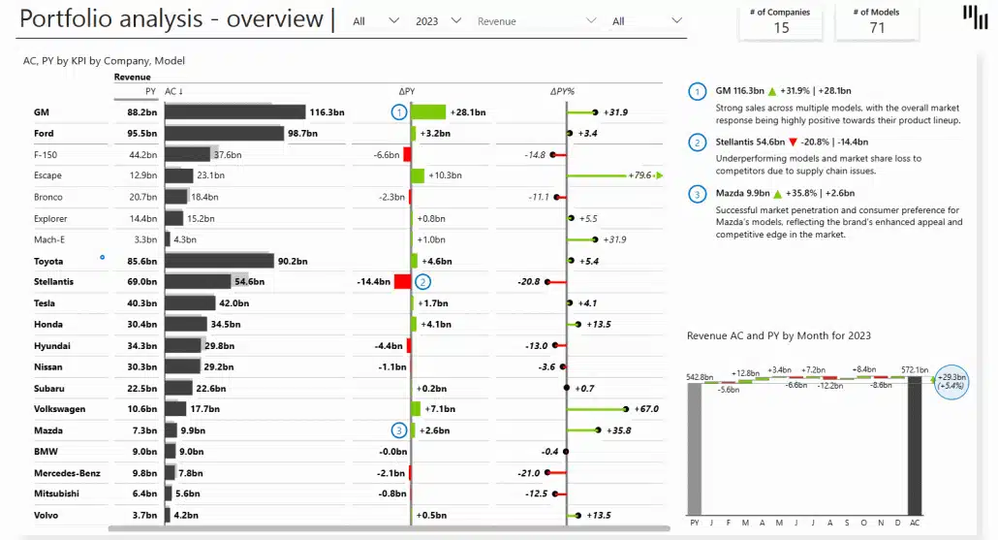Screen dimensions: 998x540
Task: Click the Zebra BI logo in top-right corner
Action: click(x=974, y=17)
